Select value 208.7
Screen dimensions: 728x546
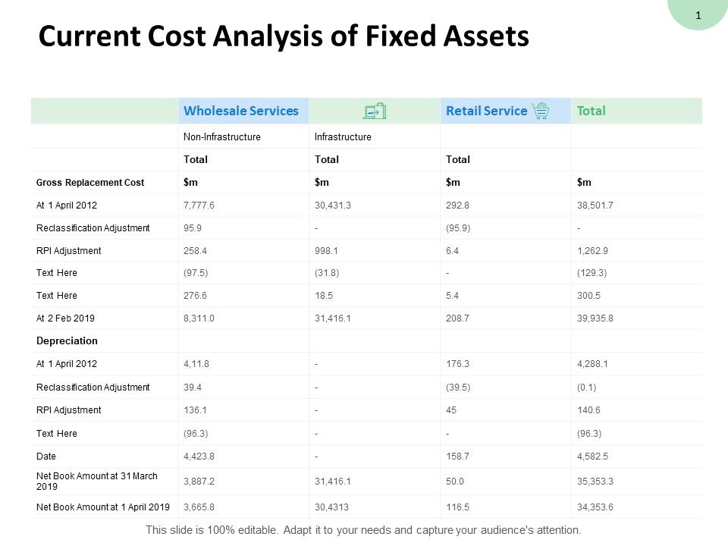coord(457,318)
